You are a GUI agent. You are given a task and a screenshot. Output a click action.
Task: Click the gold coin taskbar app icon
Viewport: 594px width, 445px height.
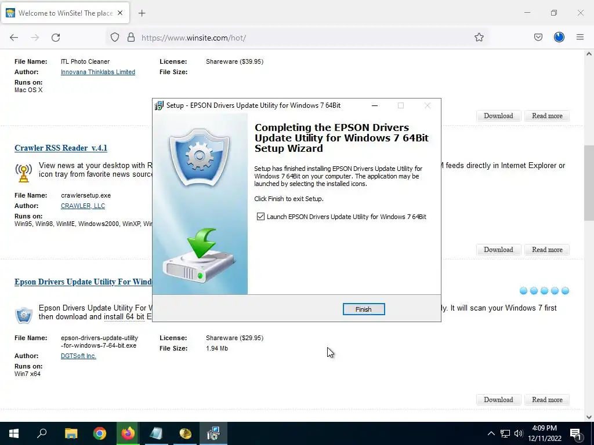tap(185, 433)
